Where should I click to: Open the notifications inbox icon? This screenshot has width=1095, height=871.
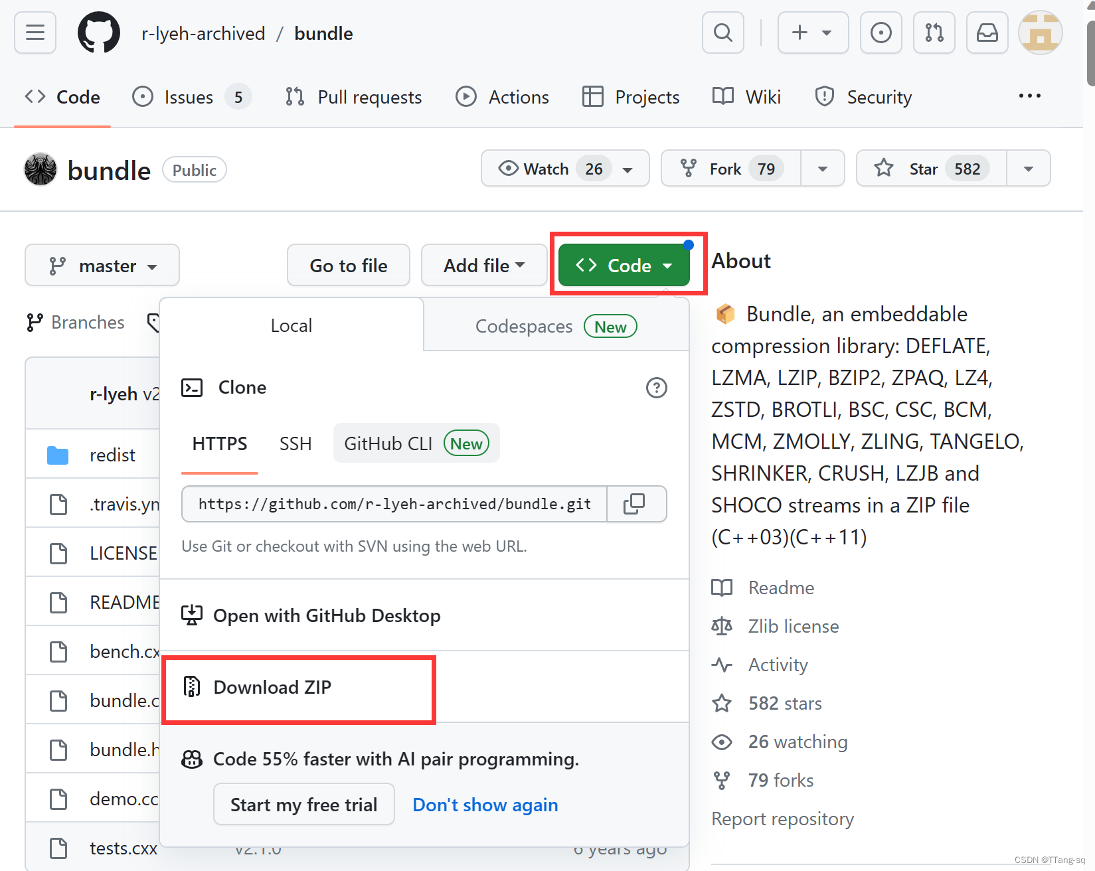[987, 33]
